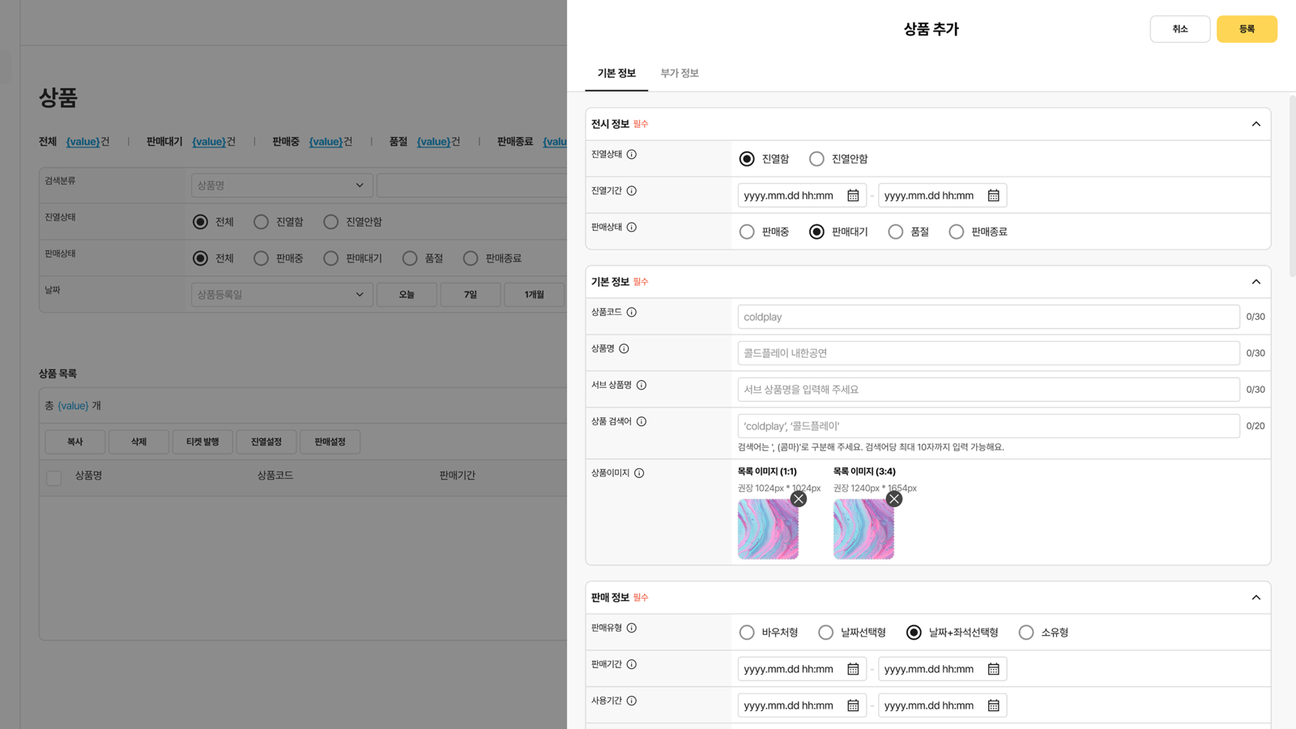Click info icon beside 판매유형
Viewport: 1296px width, 729px height.
coord(632,628)
